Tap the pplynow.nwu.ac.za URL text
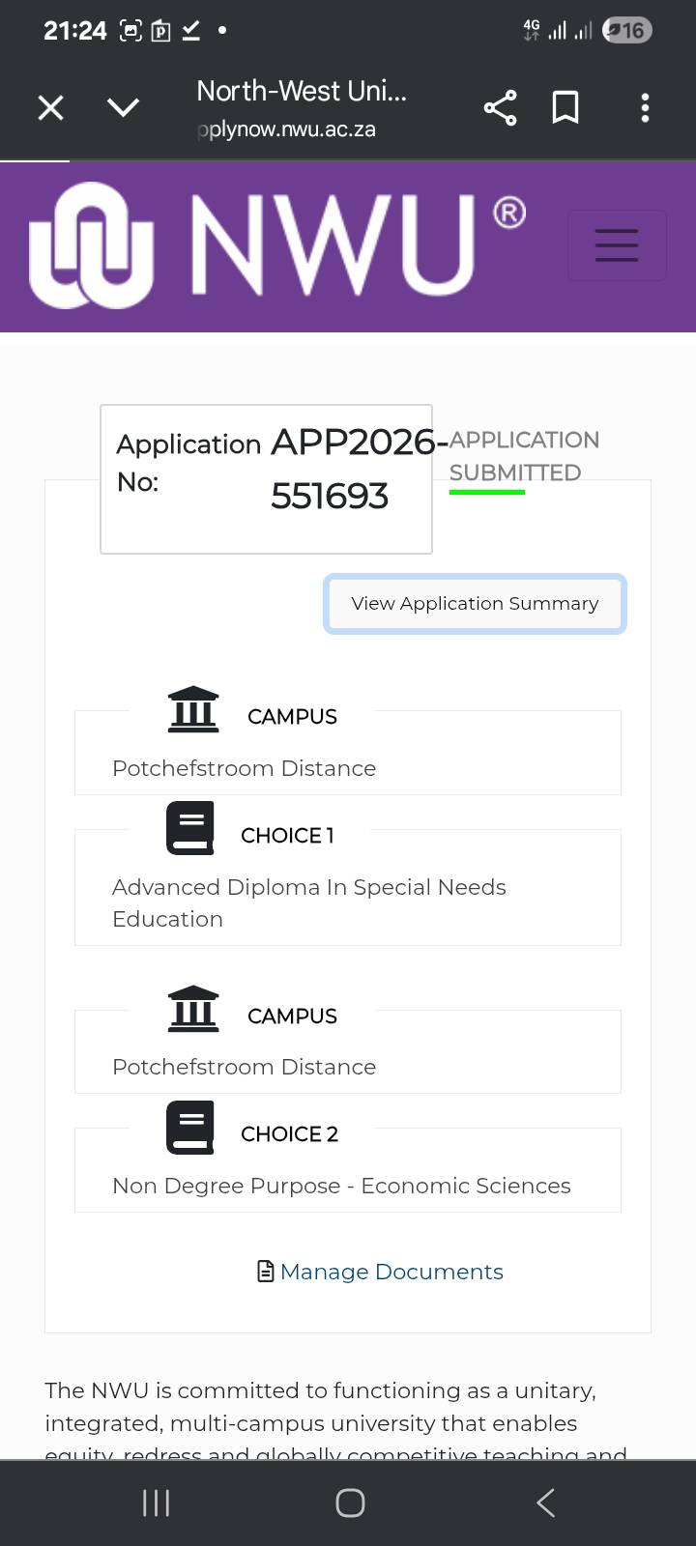This screenshot has width=696, height=1546. (286, 129)
